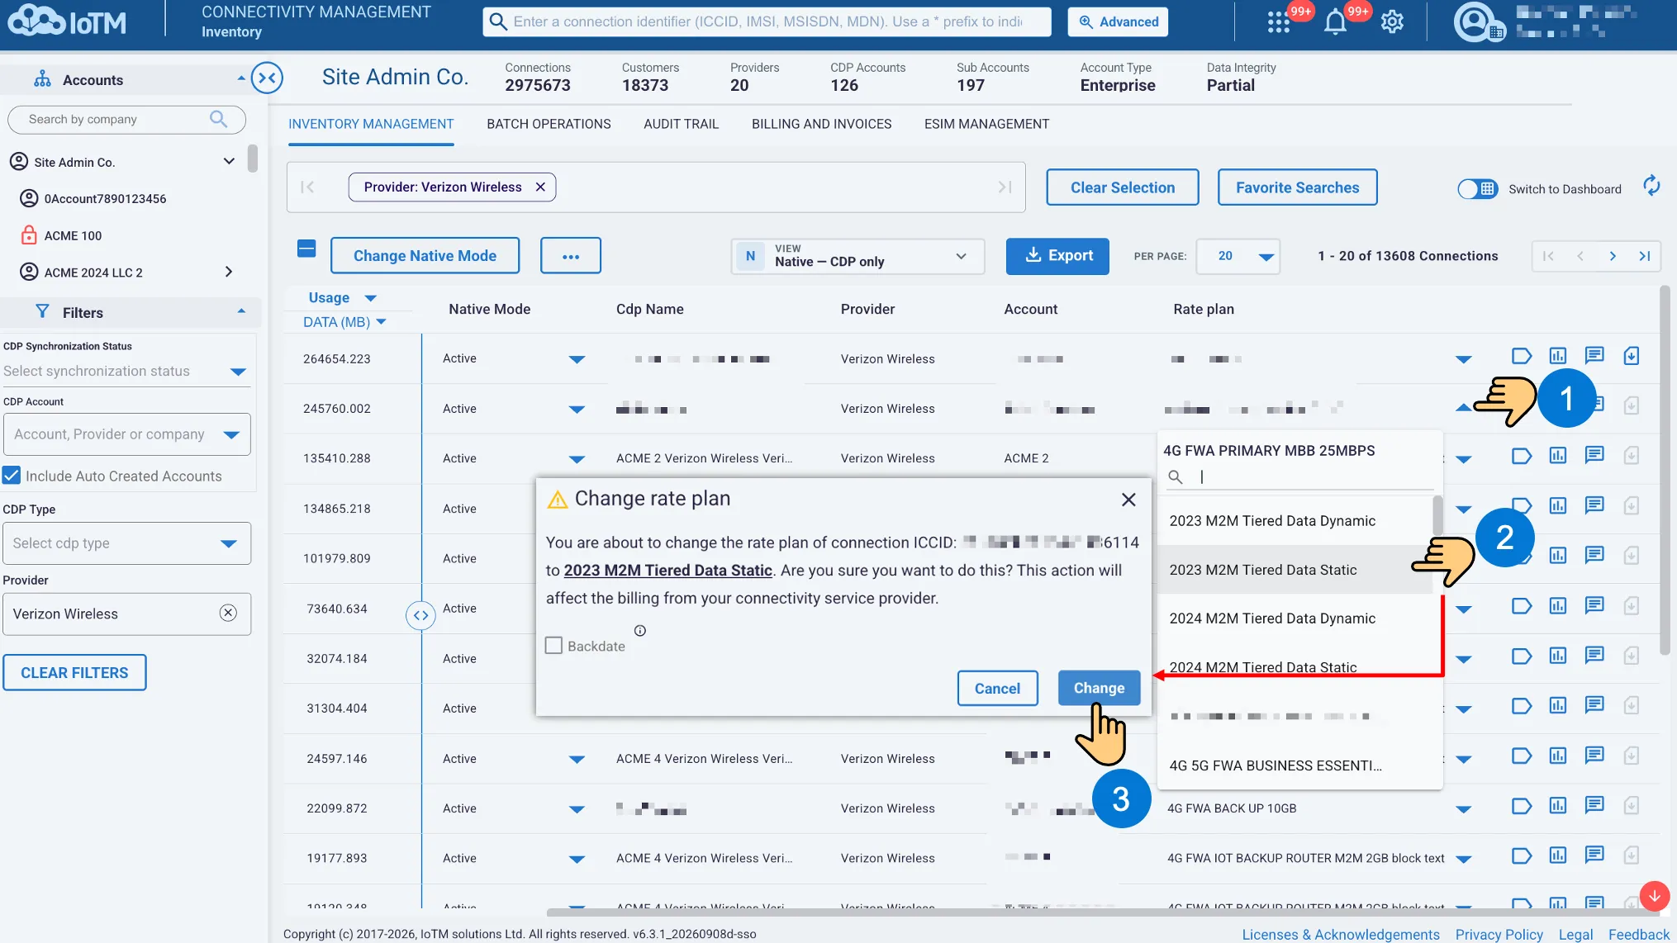Expand the Site Admin Co. account tree
Image resolution: width=1677 pixels, height=943 pixels.
(229, 161)
